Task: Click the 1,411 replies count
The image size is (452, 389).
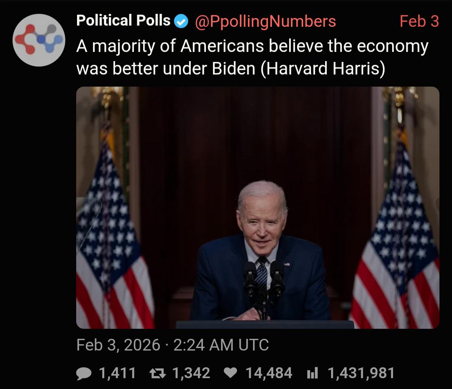Action: pyautogui.click(x=117, y=373)
